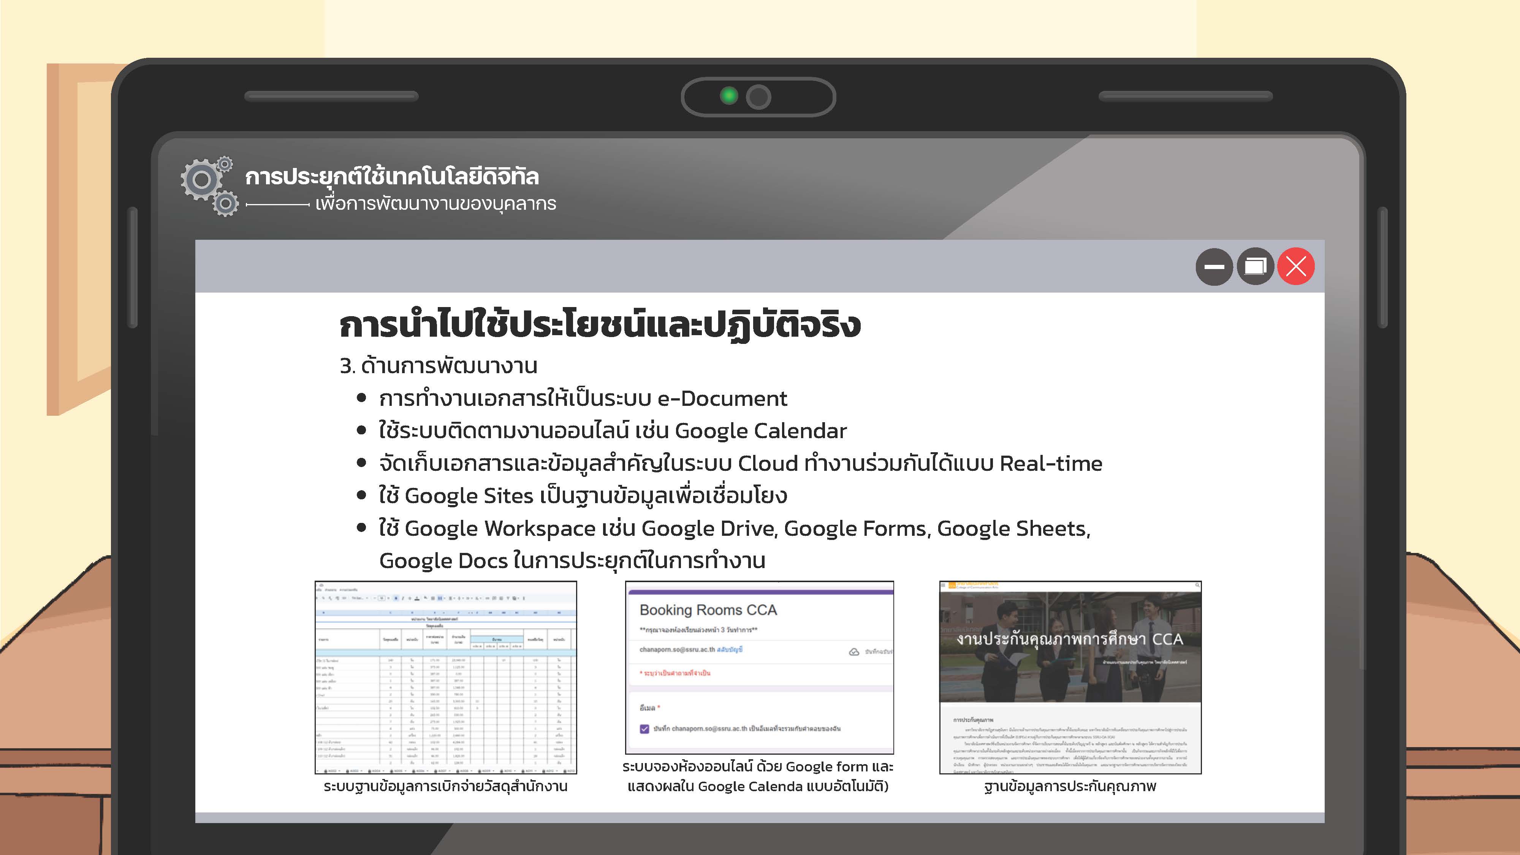The width and height of the screenshot is (1520, 855).
Task: Click the green webcam indicator light
Action: coord(729,96)
